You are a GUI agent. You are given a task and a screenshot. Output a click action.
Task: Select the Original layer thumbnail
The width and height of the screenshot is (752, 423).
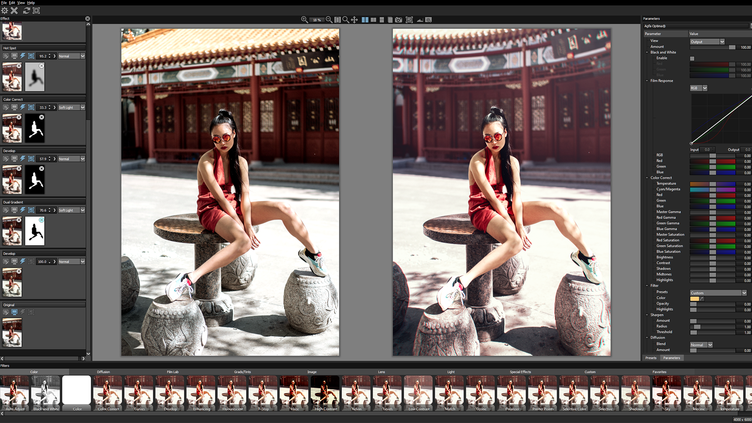pyautogui.click(x=12, y=332)
